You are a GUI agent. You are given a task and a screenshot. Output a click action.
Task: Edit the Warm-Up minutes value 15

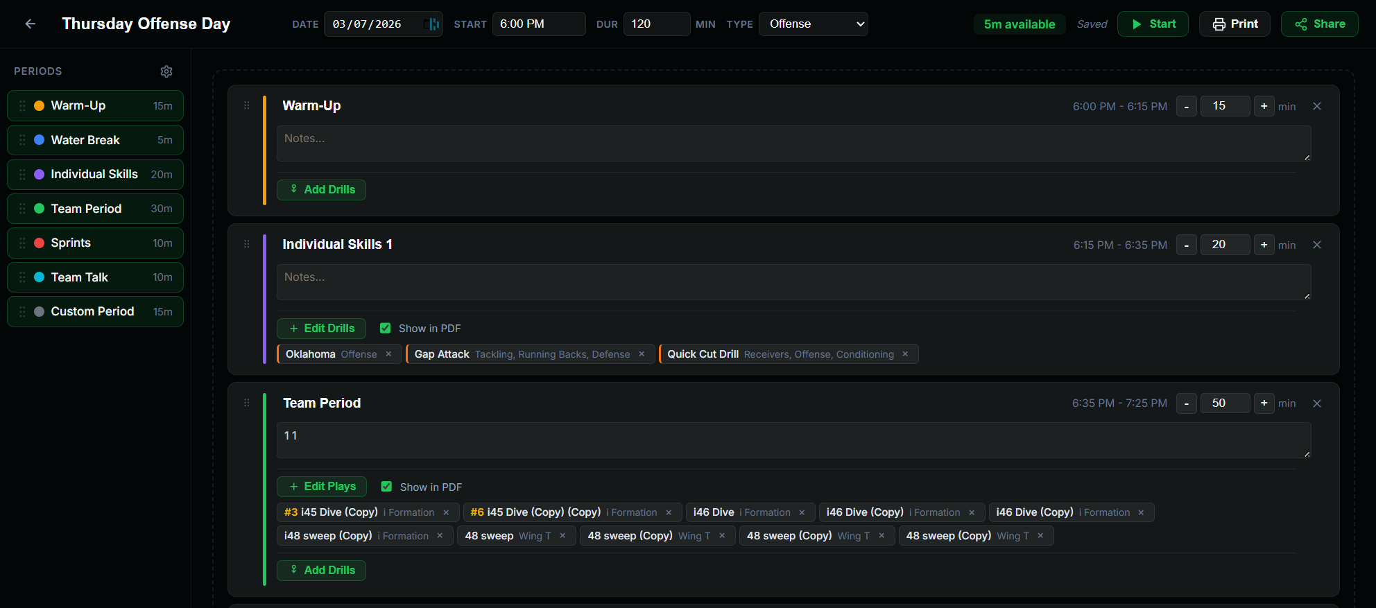(1225, 106)
